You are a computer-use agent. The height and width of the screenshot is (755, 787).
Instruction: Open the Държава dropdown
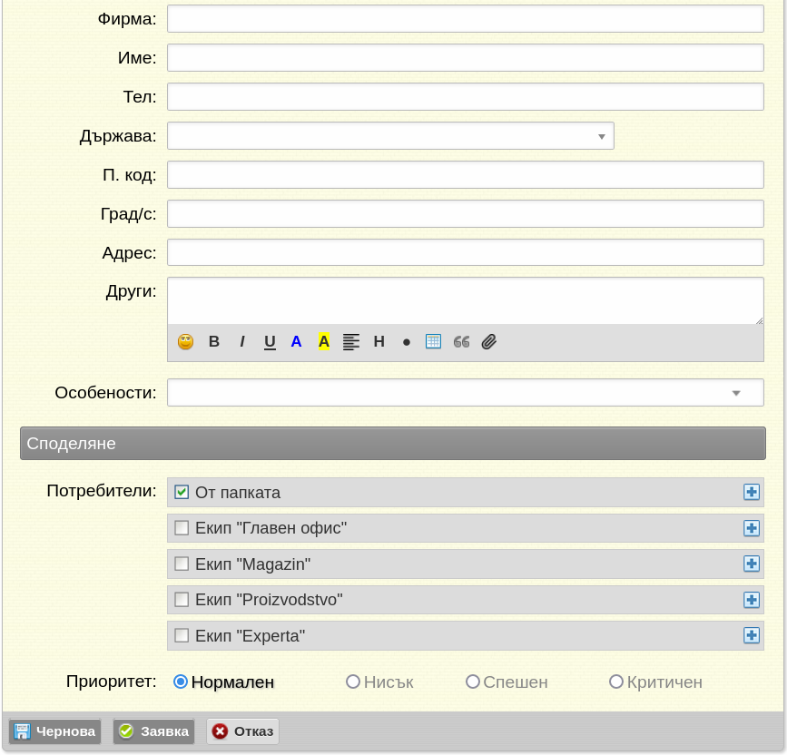click(x=390, y=136)
